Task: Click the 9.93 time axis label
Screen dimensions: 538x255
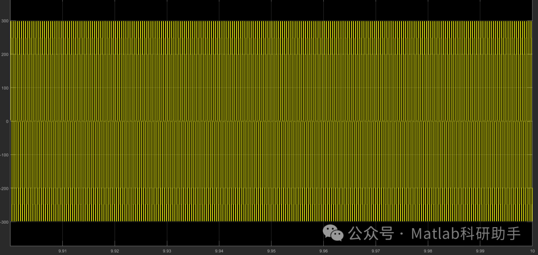Action: click(x=167, y=251)
